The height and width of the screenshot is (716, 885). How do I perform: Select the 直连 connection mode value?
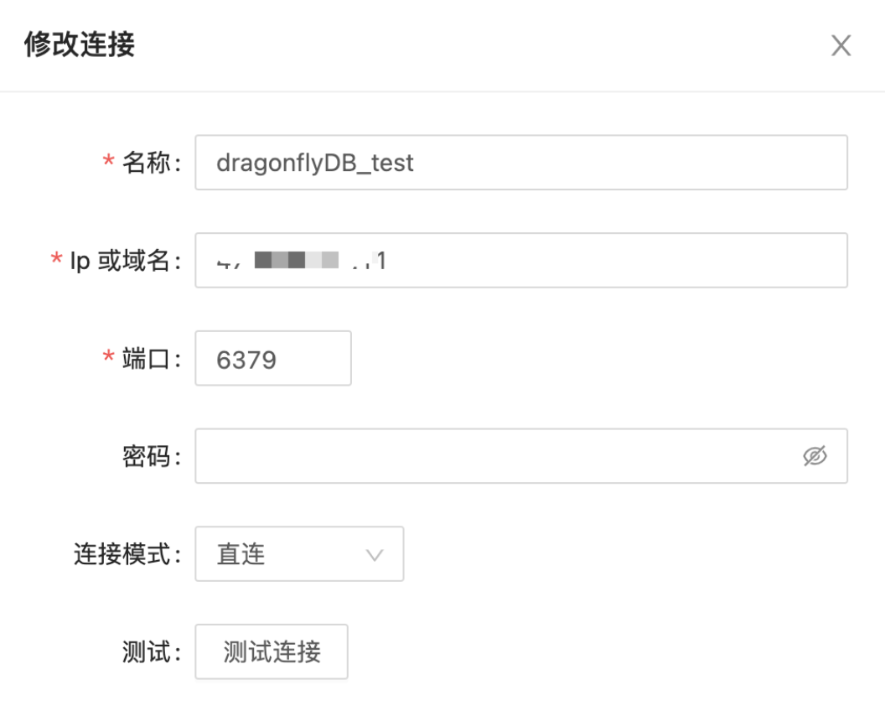(x=241, y=554)
